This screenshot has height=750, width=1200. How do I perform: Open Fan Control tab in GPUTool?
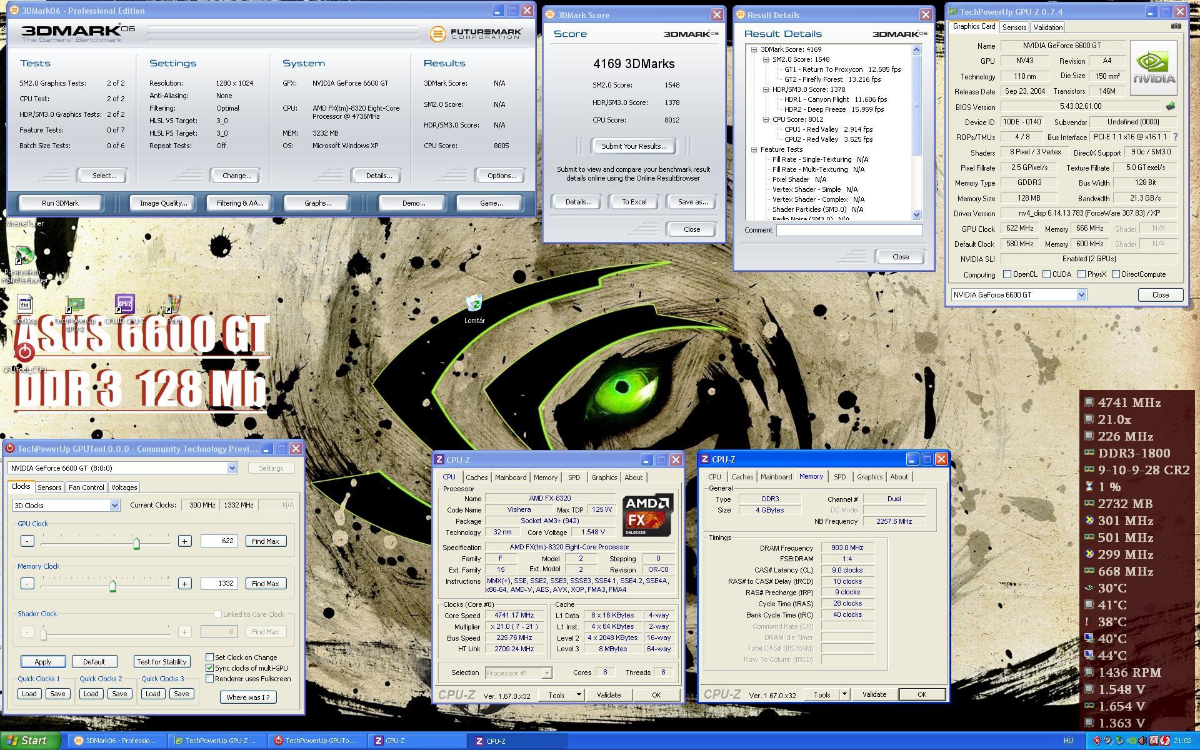coord(86,487)
